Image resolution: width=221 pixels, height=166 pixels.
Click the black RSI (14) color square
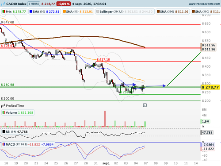pos(4,131)
